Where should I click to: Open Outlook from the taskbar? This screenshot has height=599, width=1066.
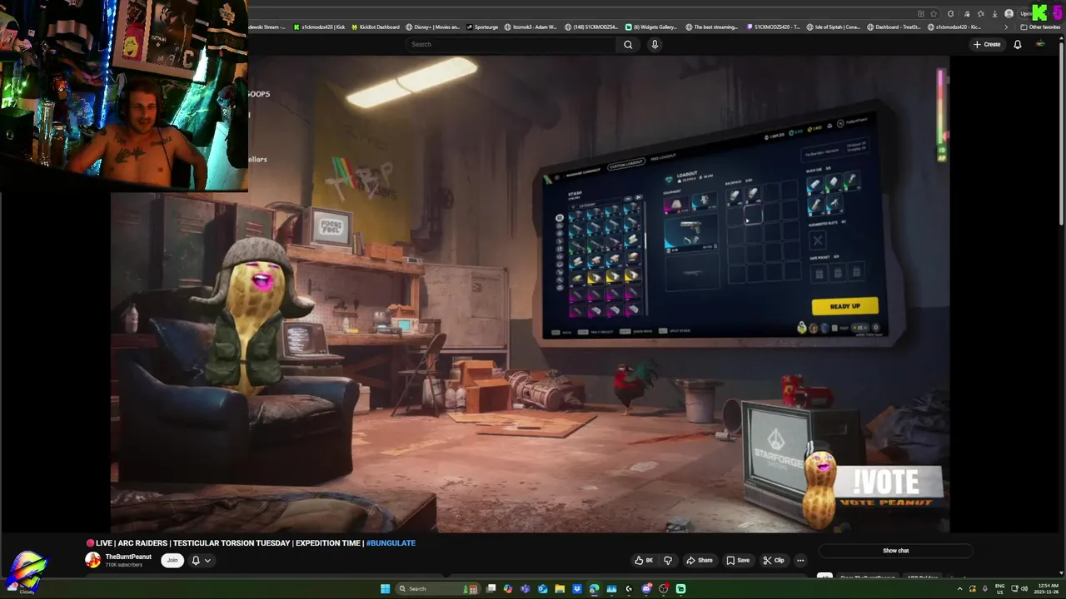543,589
